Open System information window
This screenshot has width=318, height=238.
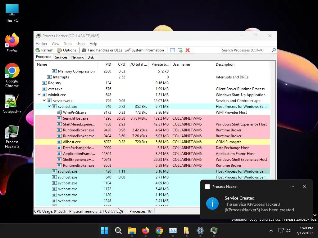(145, 50)
